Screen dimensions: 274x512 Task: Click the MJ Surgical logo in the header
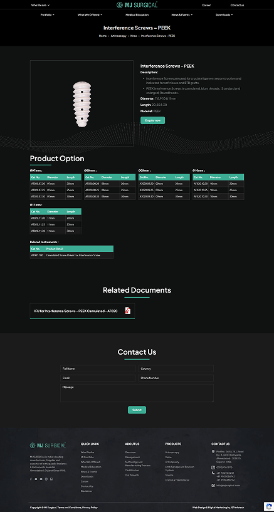(x=137, y=4)
